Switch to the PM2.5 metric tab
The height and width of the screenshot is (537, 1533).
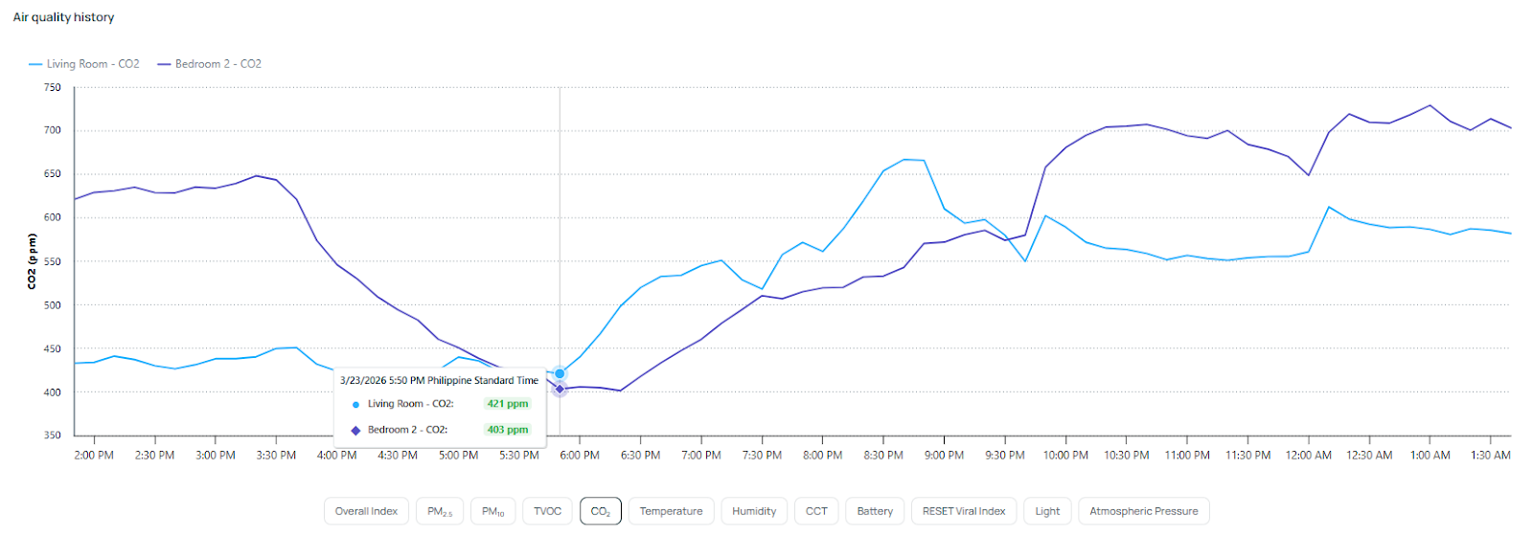(x=440, y=511)
